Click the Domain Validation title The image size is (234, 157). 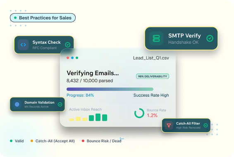point(39,102)
